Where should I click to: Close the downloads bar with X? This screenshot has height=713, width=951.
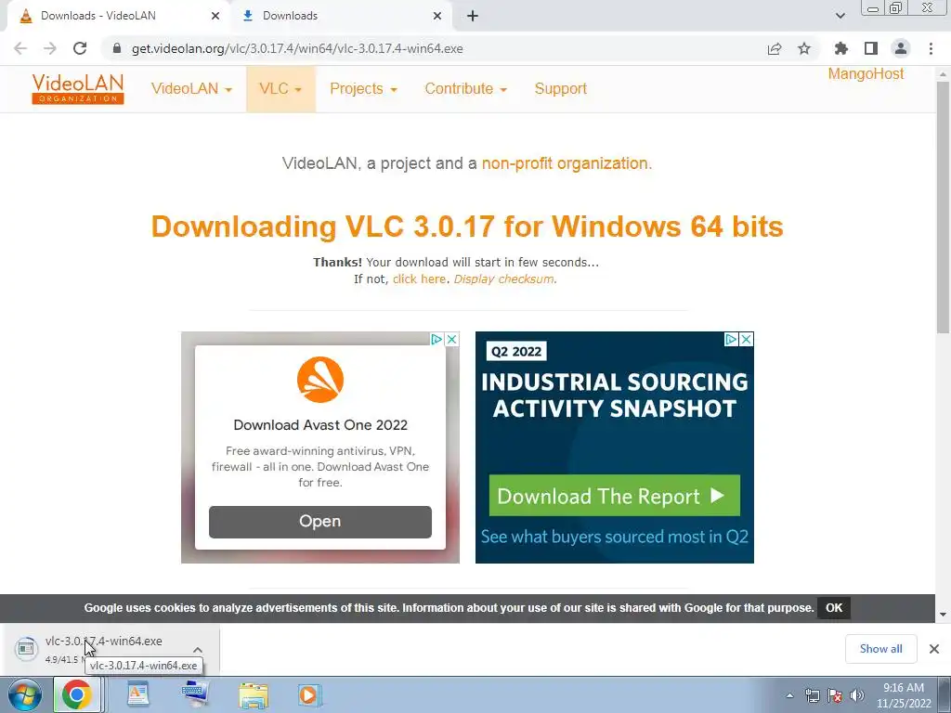[934, 649]
